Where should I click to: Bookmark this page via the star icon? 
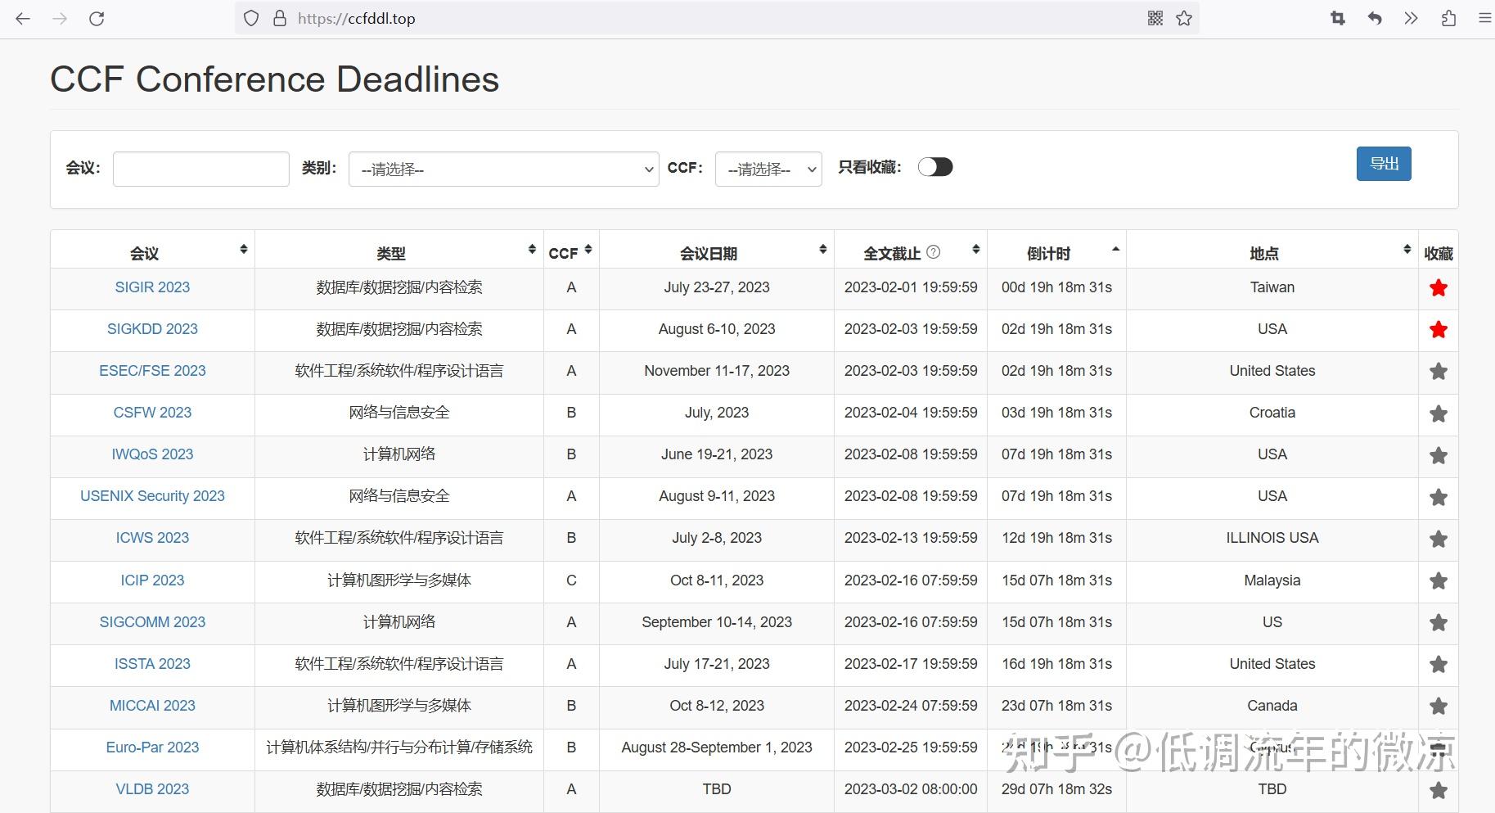click(x=1183, y=17)
